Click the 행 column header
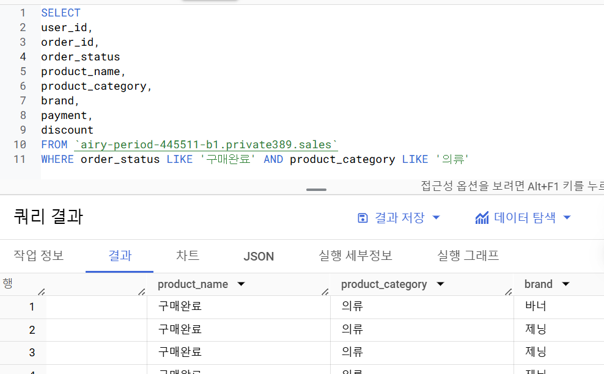This screenshot has width=604, height=374. 8,283
